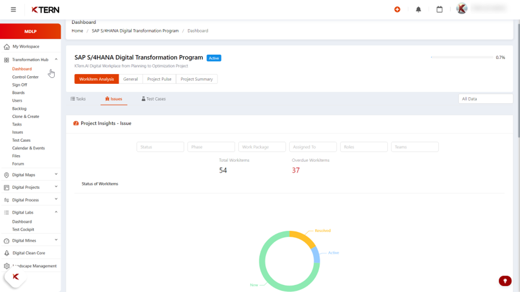
Task: Open the Roles filter dropdown
Action: [x=364, y=147]
